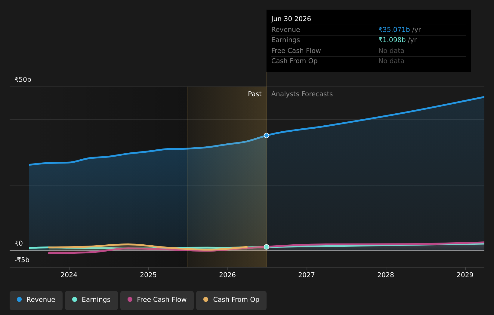The height and width of the screenshot is (315, 494).
Task: Click the Analysts Forecasts label
Action: pyautogui.click(x=302, y=94)
